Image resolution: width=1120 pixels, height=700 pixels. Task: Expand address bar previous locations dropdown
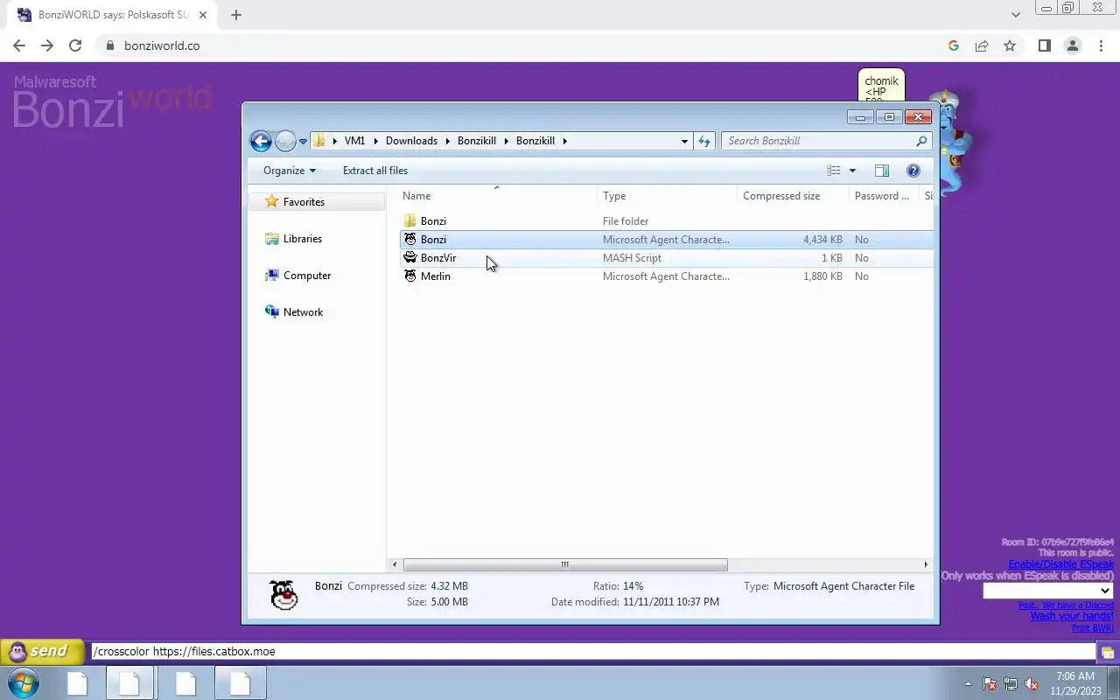[684, 141]
